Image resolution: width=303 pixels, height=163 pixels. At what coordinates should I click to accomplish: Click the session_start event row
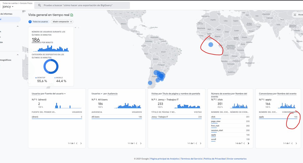(x=230, y=130)
